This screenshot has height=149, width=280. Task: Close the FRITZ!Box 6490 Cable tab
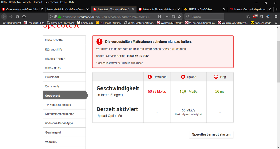click(224, 9)
